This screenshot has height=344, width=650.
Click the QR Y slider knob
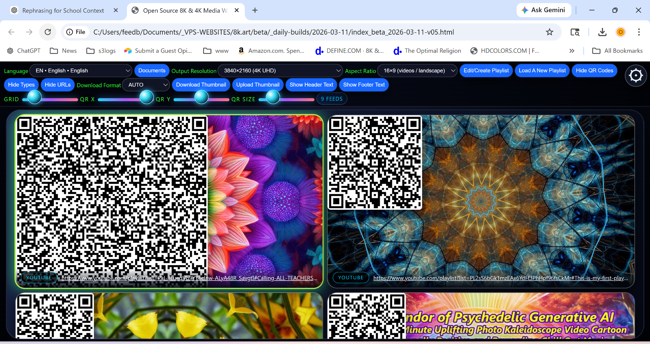pos(201,97)
